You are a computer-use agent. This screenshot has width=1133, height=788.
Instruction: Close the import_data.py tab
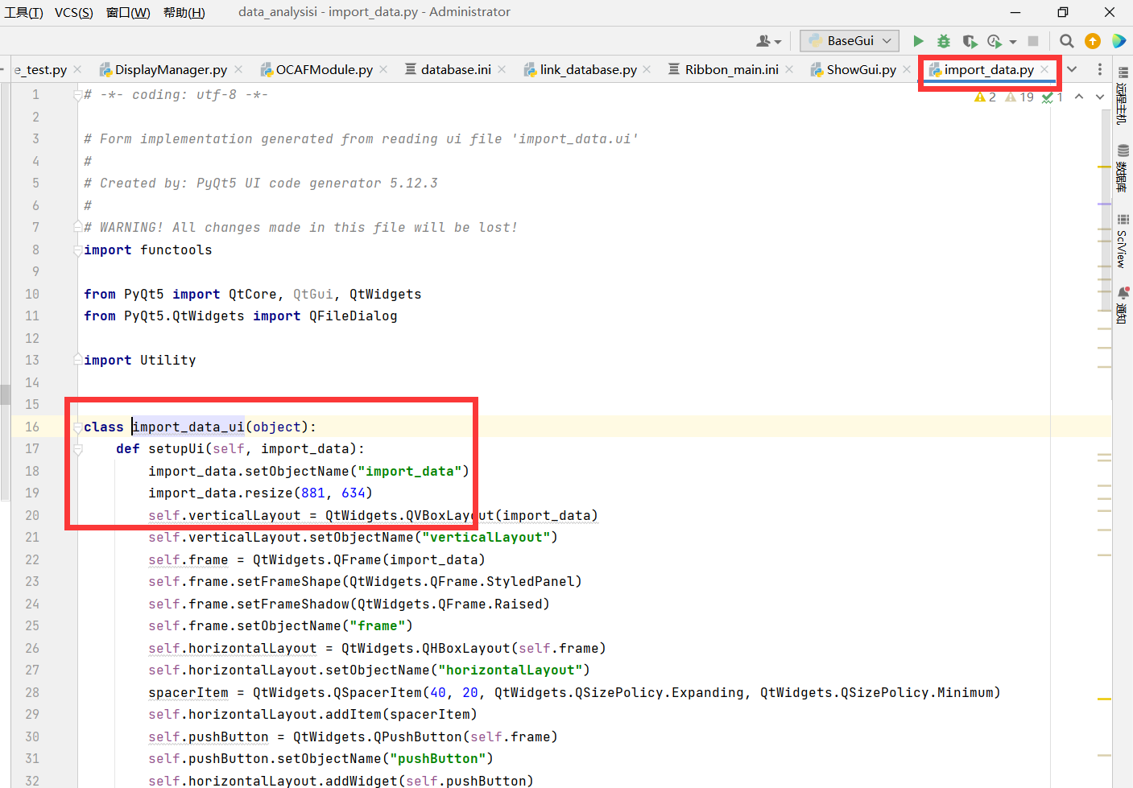(x=1044, y=69)
